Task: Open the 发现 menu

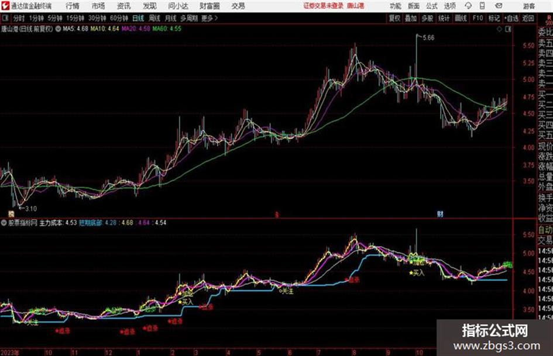Action: coord(150,6)
